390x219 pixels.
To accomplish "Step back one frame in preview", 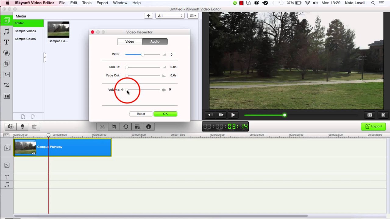I will (210, 115).
